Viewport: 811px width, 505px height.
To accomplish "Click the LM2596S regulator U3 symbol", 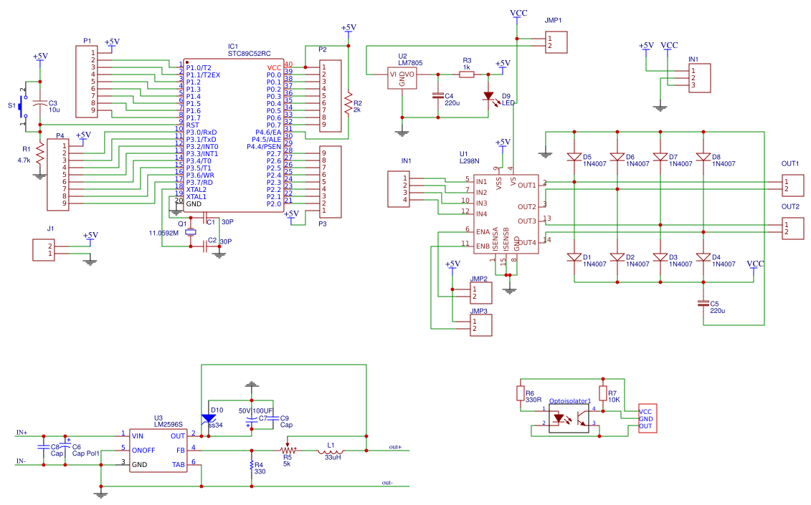I will [x=158, y=451].
